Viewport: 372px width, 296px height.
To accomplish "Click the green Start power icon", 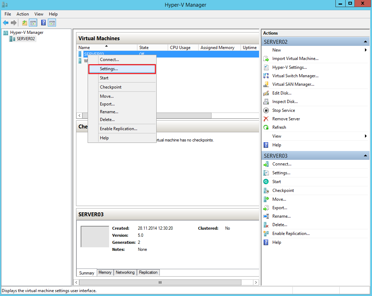I will click(266, 182).
